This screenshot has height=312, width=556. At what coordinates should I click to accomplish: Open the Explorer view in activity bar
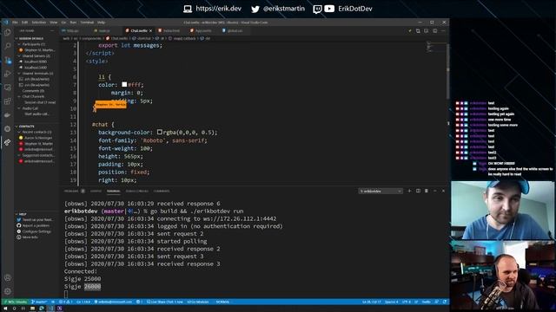click(8, 33)
